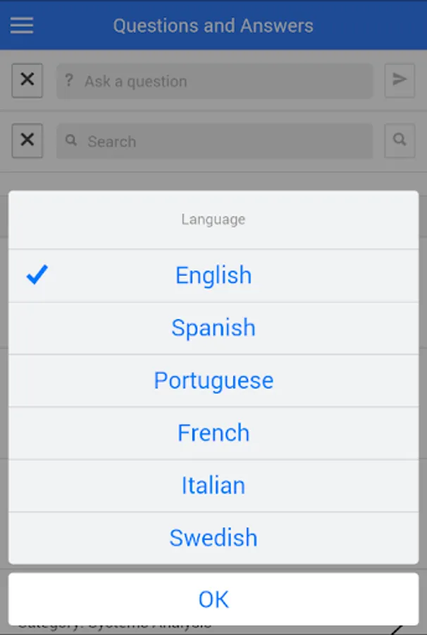427x635 pixels.
Task: Choose Spanish from the language list
Action: coord(213,328)
